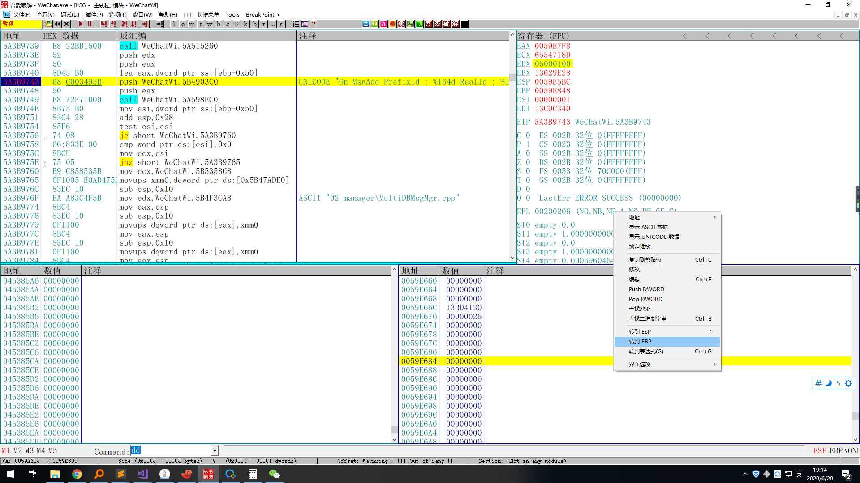This screenshot has height=483, width=860.
Task: Open 插件(P) menu
Action: (x=94, y=14)
